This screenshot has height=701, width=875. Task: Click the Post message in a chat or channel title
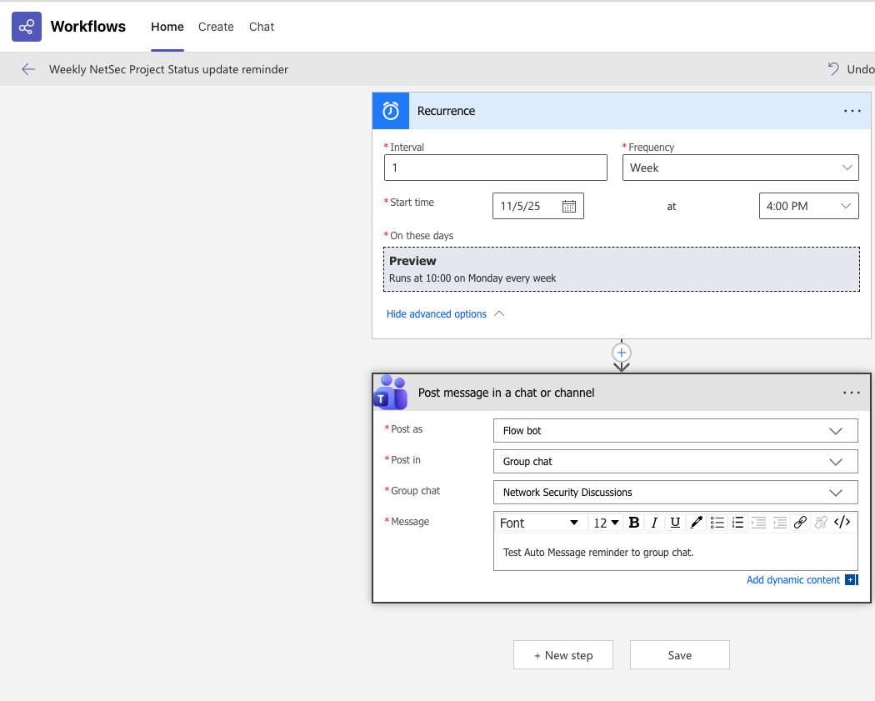pos(506,393)
